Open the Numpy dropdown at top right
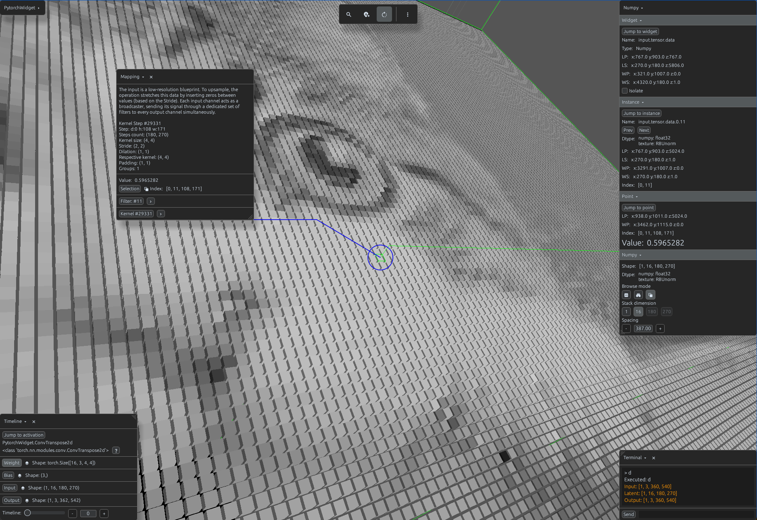This screenshot has height=520, width=757. (633, 8)
